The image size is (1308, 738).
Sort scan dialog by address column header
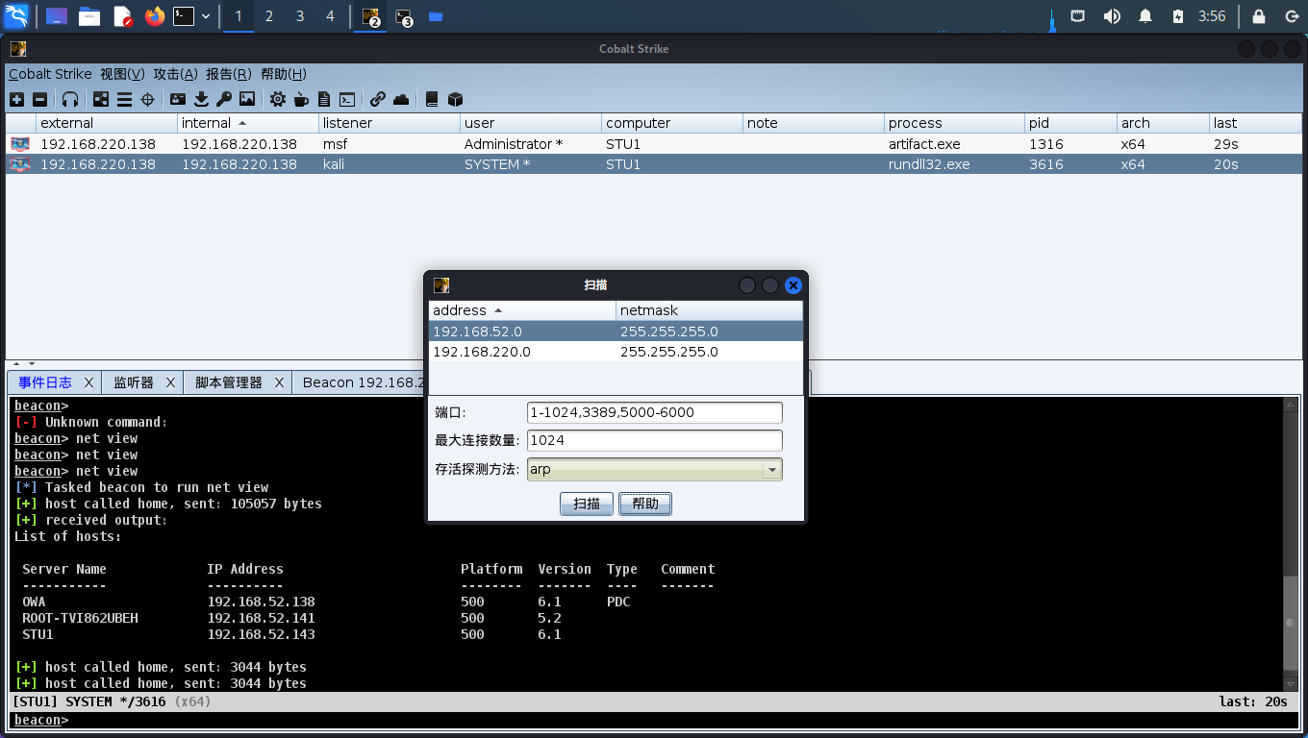coord(522,310)
